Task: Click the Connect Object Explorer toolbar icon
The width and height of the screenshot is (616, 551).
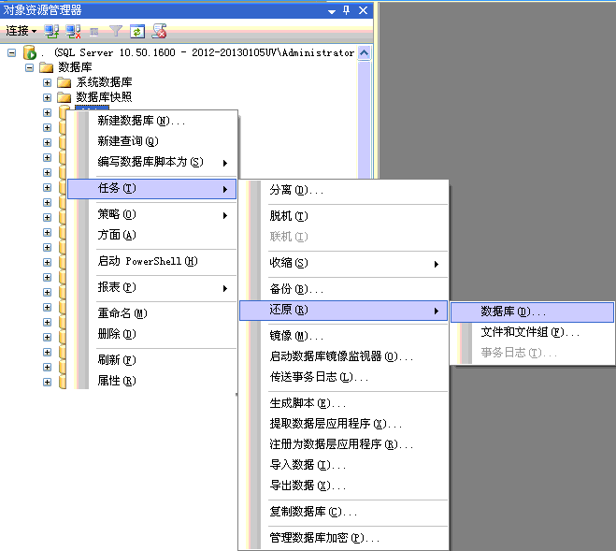Action: click(x=52, y=31)
